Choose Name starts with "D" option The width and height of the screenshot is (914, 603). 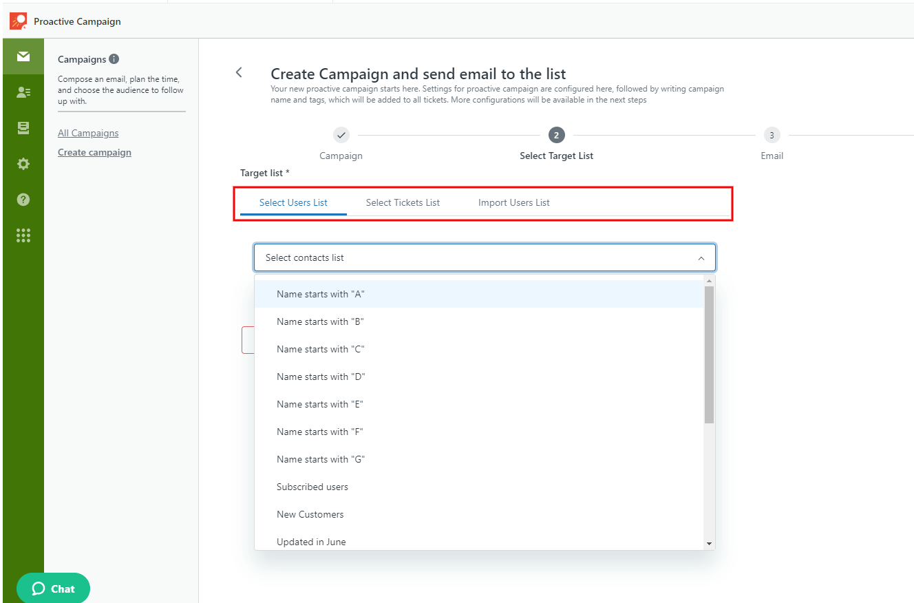pyautogui.click(x=479, y=377)
